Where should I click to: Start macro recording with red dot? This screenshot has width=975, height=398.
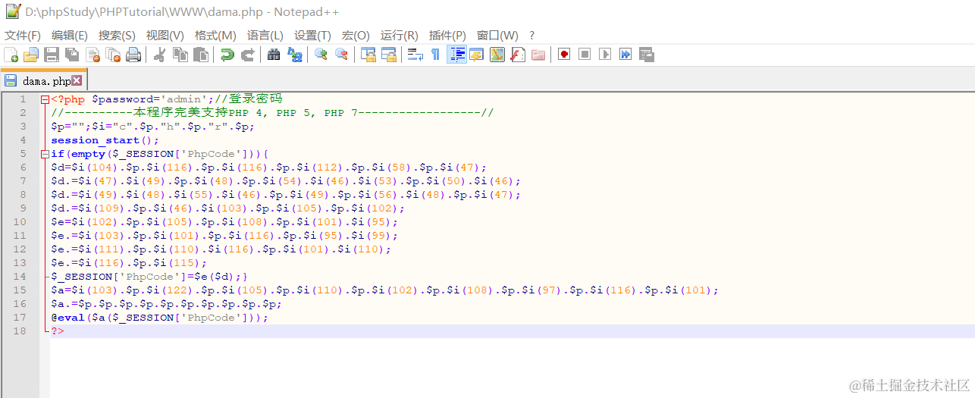564,55
